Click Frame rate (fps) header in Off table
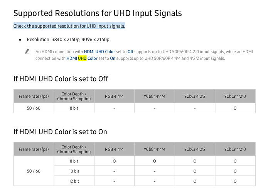Viewport: 266px width, 192px height. 34,96
